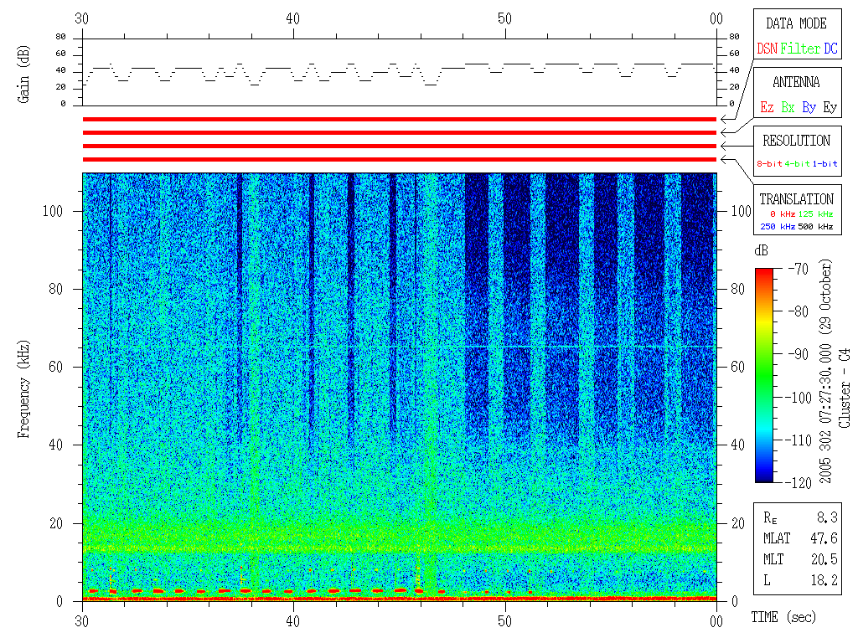Viewport: 858px width, 643px height.
Task: Select the green 125 kHz translation label
Action: [815, 213]
